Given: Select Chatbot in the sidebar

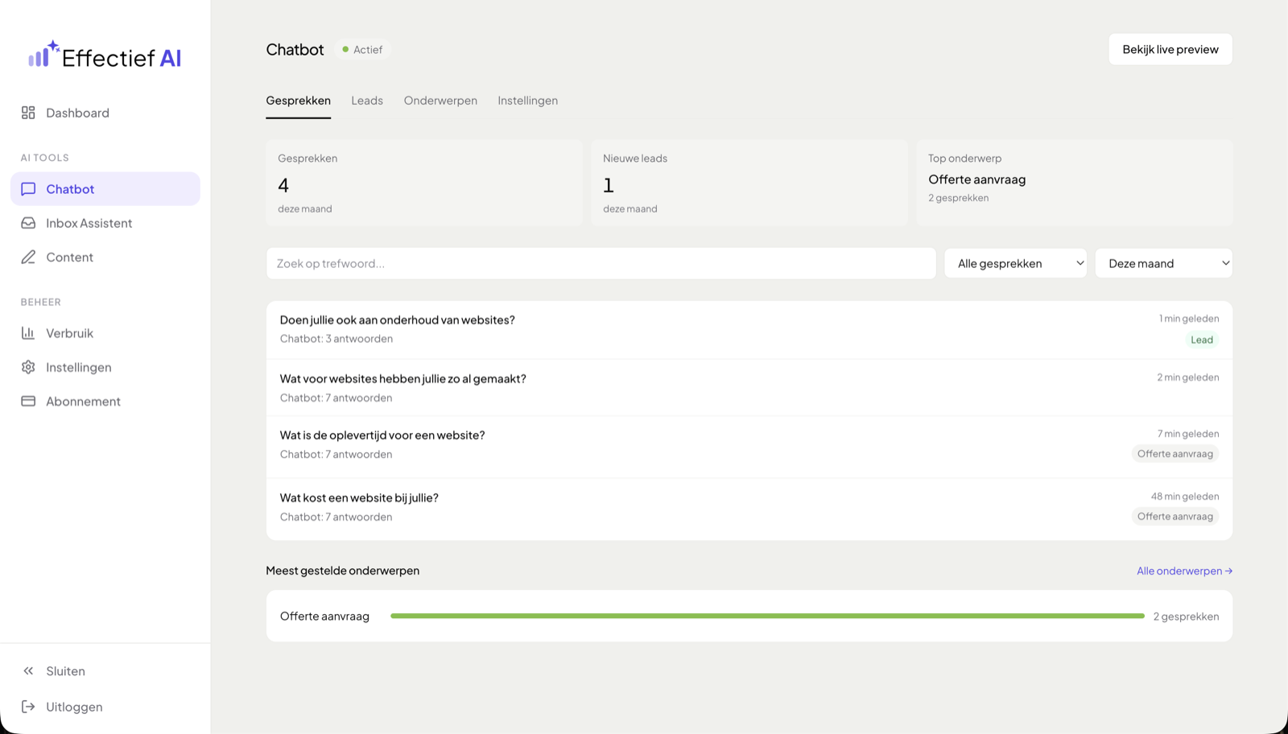Looking at the screenshot, I should [105, 189].
